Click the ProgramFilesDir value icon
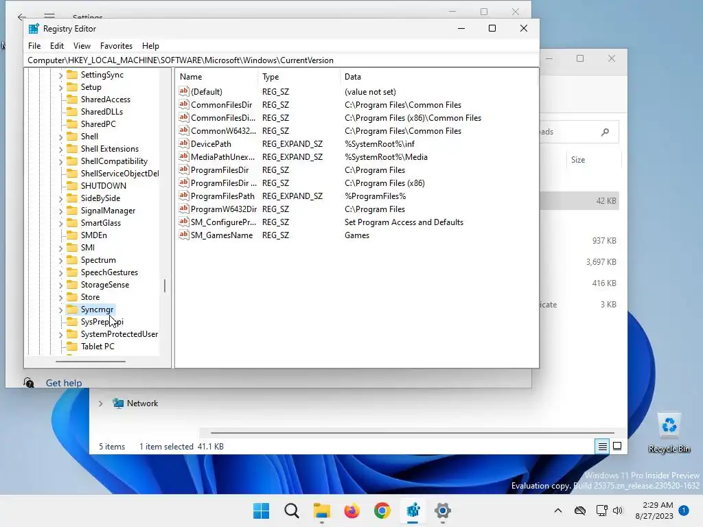Screen dimensions: 703x527 pyautogui.click(x=184, y=169)
